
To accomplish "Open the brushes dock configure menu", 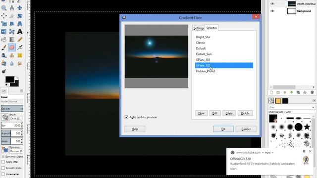I will (x=314, y=100).
